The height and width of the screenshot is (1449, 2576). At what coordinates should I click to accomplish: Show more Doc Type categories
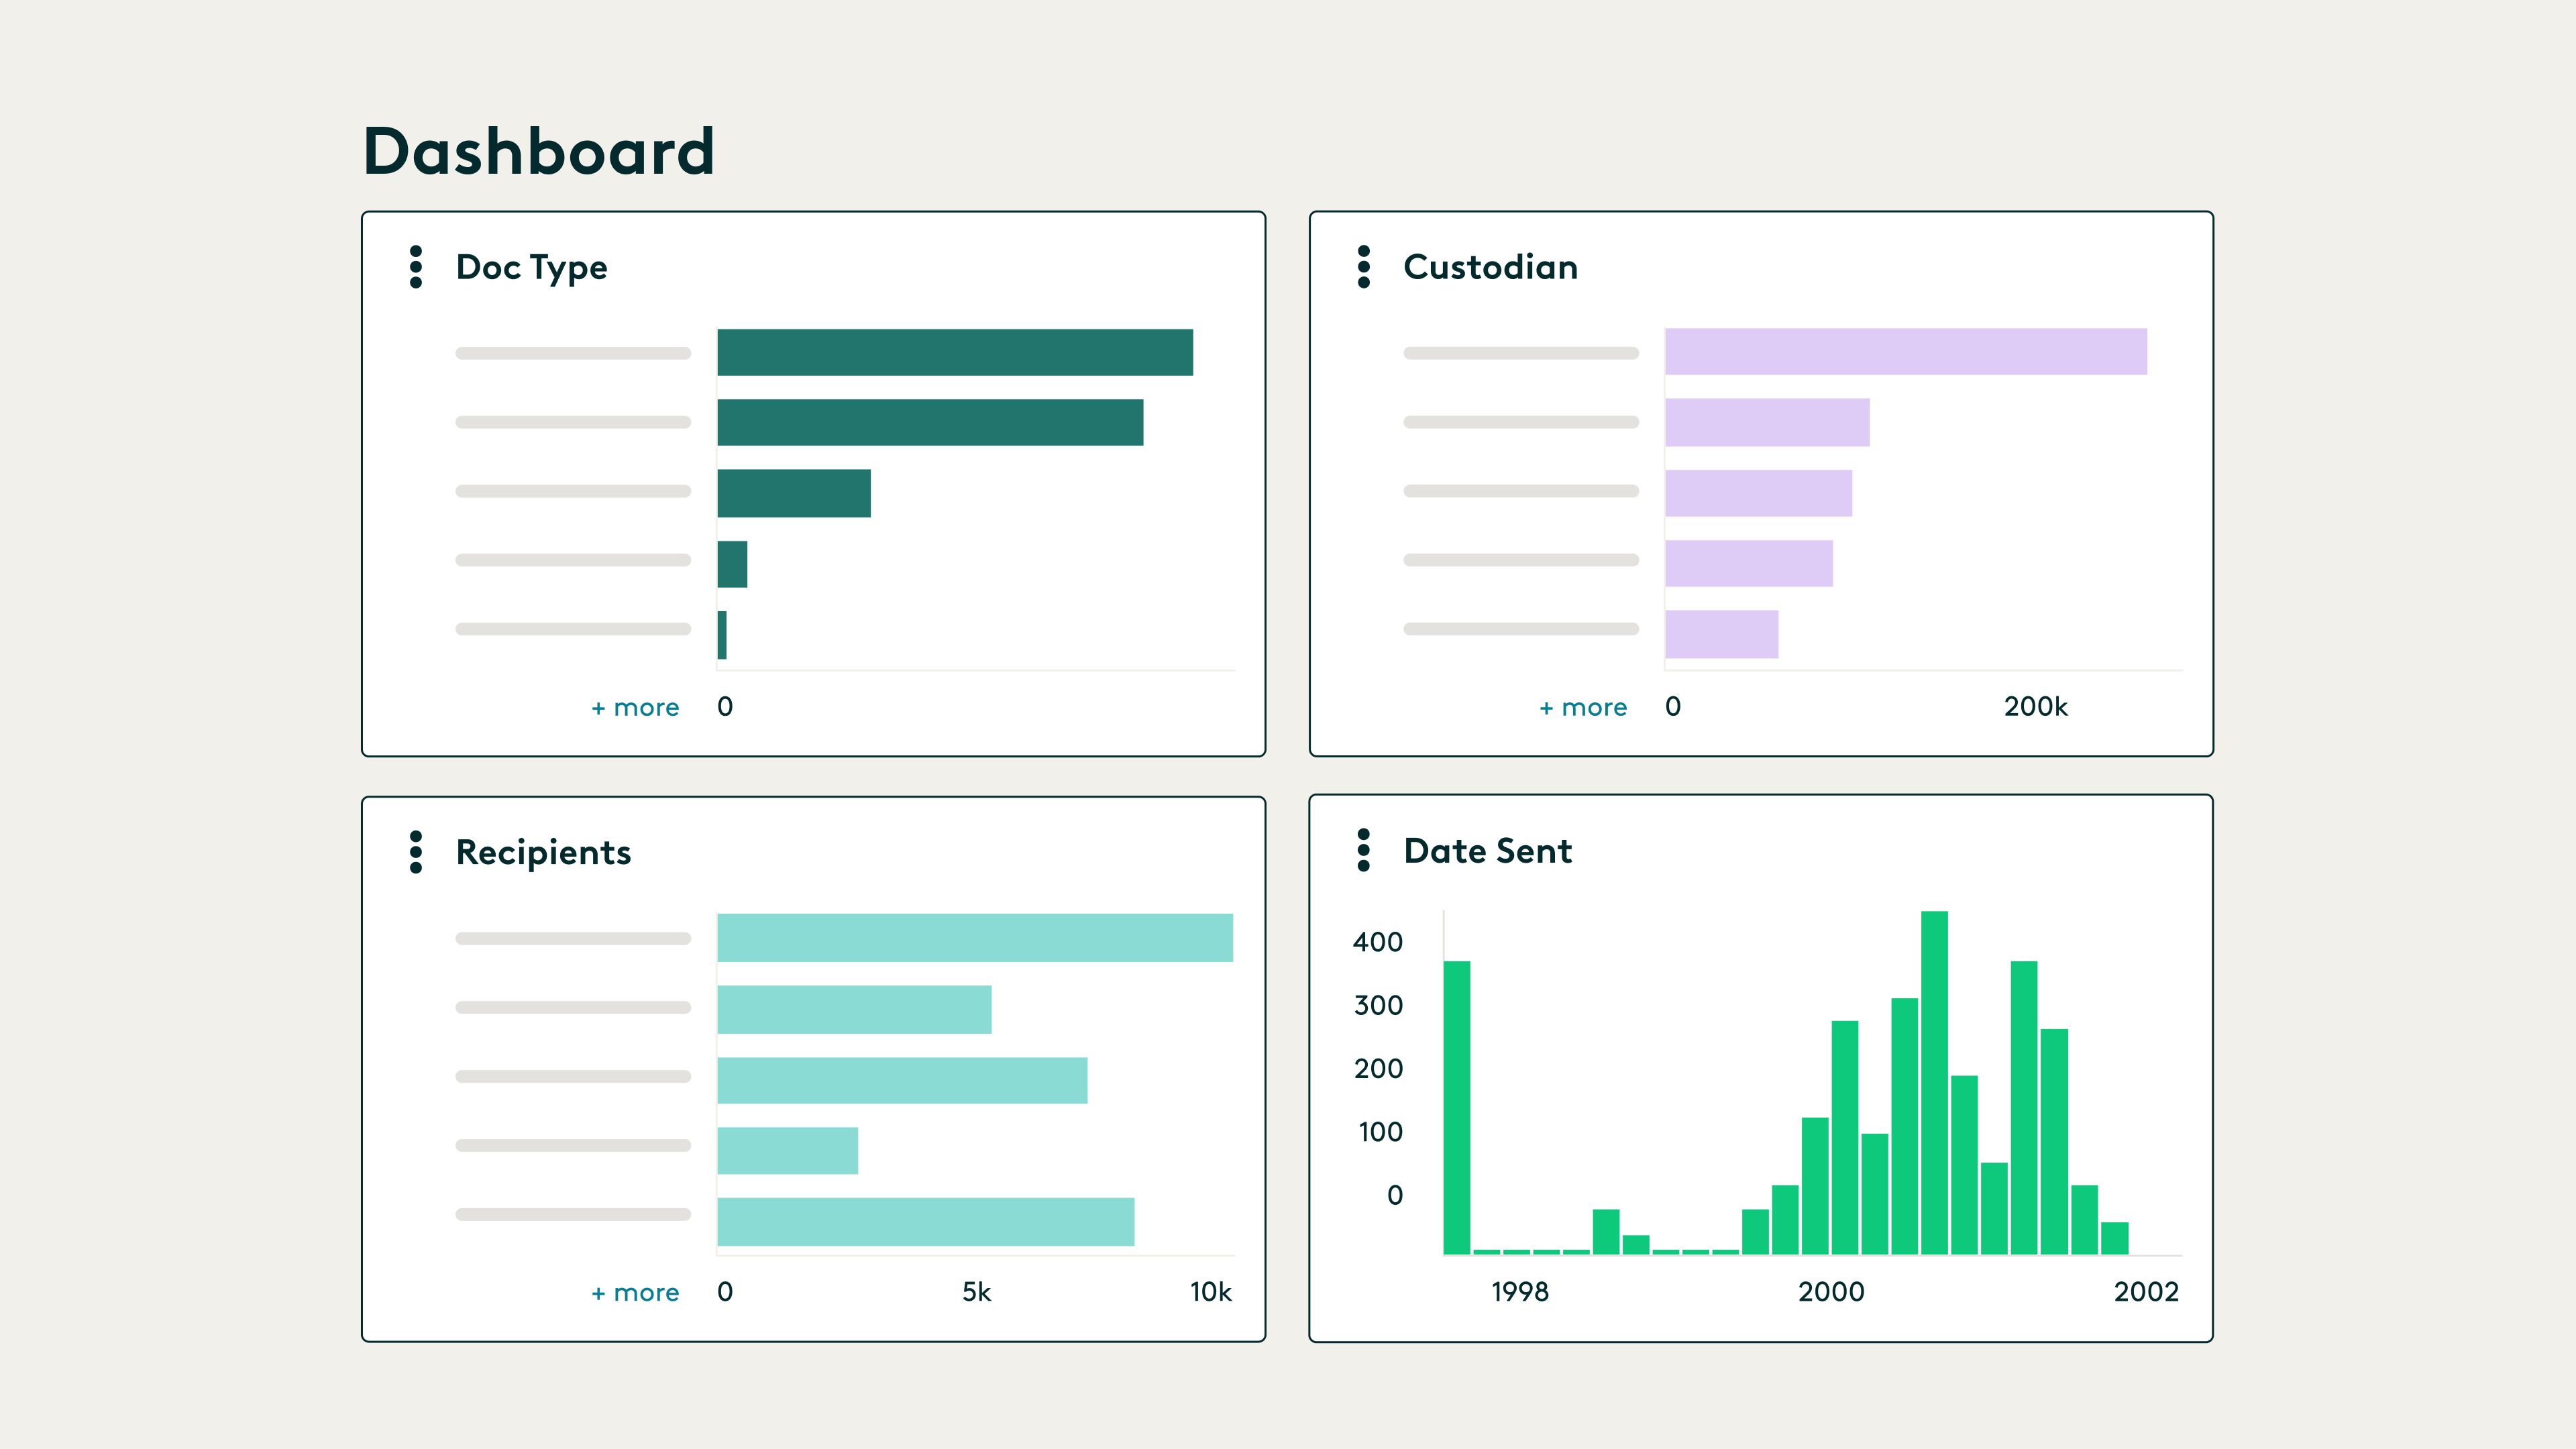point(635,707)
